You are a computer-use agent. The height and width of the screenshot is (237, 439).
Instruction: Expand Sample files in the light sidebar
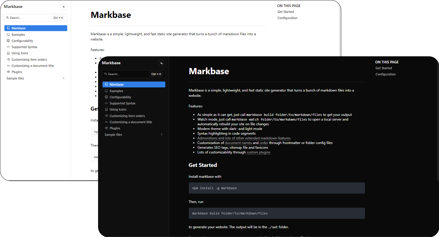tap(63, 78)
